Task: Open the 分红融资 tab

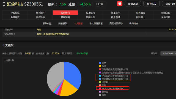Action: click(15, 17)
